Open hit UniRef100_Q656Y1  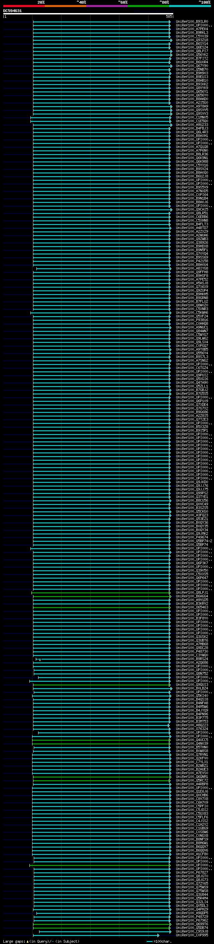pyautogui.click(x=192, y=92)
